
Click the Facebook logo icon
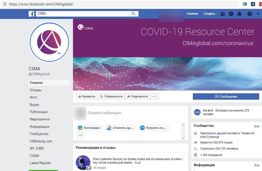pyautogui.click(x=32, y=14)
